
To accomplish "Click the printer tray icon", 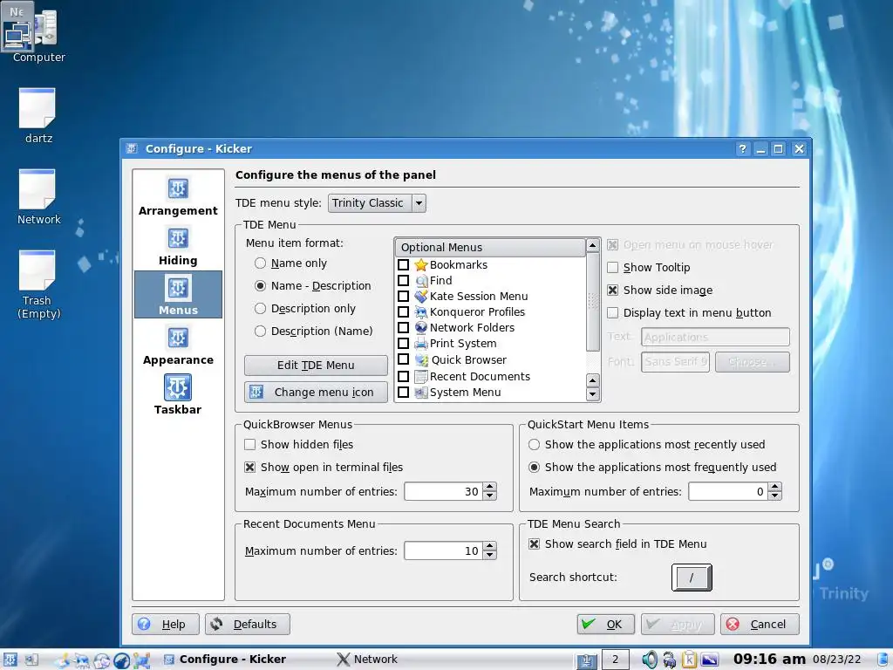I will (669, 660).
